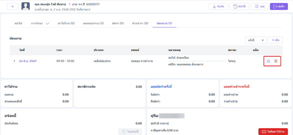Click the เคลียร์ช่องปาก type cell
The width and height of the screenshot is (293, 135).
(x=102, y=61)
